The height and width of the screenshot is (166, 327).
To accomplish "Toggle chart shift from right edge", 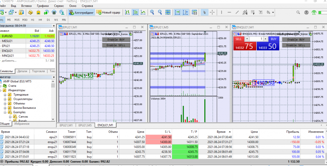I will (x=186, y=13).
